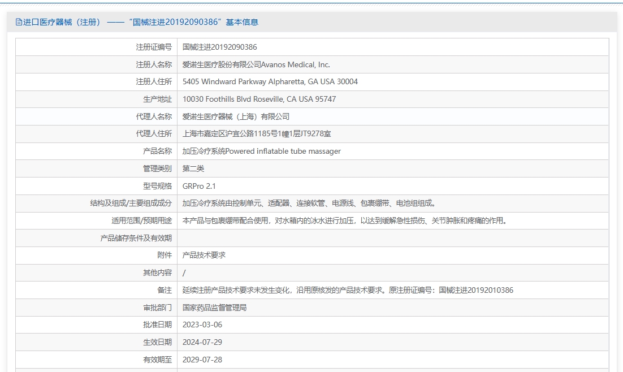Screen dimensions: 623x372
Task: Select the label 型号规格
Action: coord(157,186)
